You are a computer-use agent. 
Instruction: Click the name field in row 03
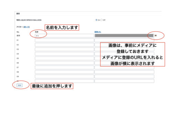[64, 49]
